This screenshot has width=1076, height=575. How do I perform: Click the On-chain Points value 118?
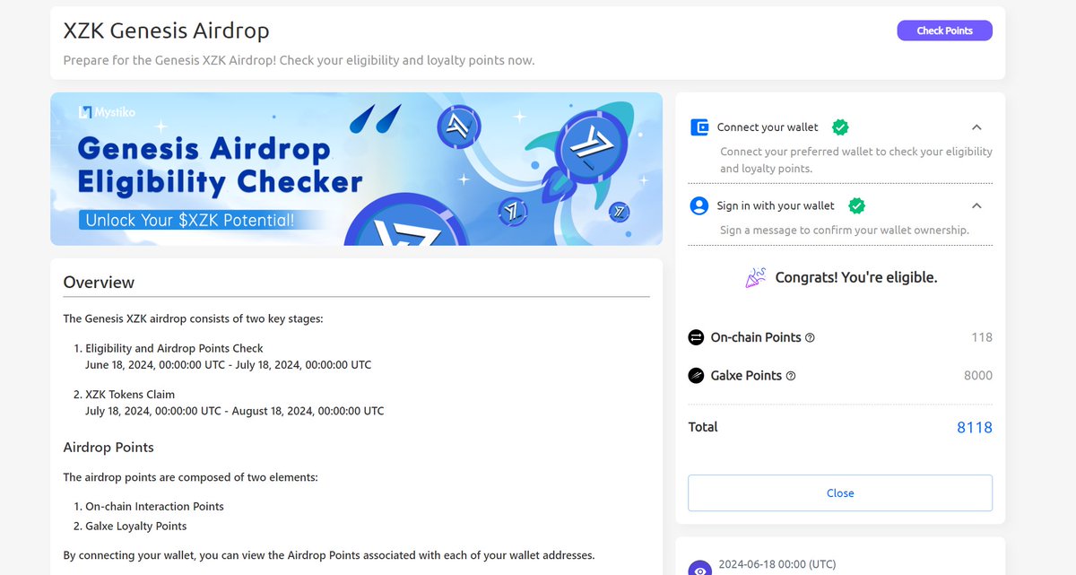coord(982,337)
